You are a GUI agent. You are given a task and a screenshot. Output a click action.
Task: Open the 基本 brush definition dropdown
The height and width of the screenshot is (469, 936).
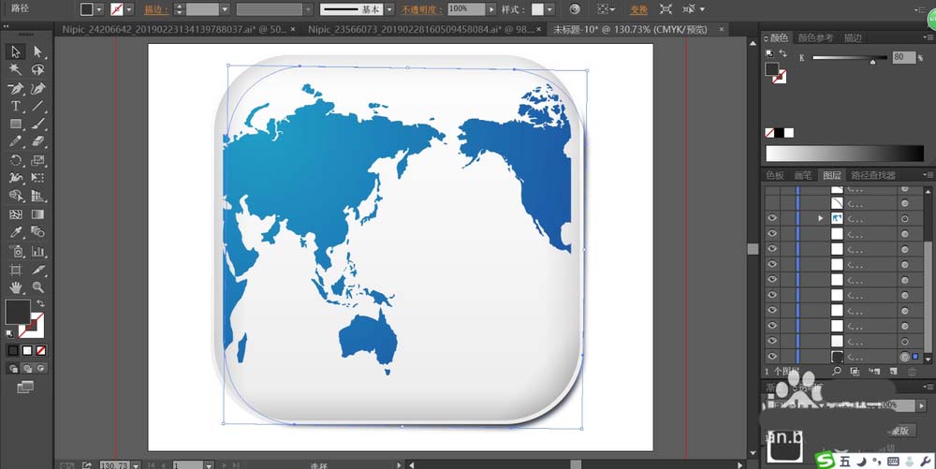click(x=389, y=9)
